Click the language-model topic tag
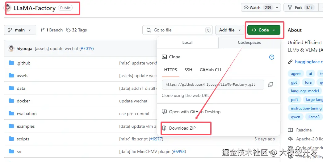The image size is (323, 162). (x=305, y=91)
